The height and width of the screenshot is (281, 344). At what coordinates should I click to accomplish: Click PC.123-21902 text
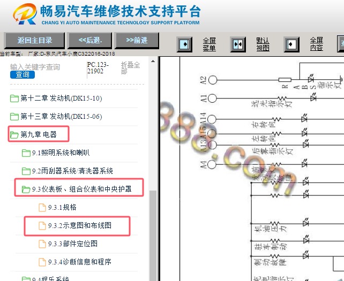click(x=98, y=68)
